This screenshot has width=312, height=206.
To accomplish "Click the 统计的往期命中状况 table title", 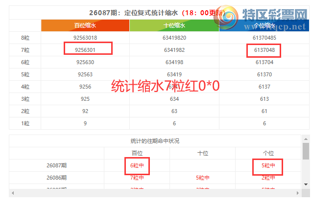I will pyautogui.click(x=155, y=141).
